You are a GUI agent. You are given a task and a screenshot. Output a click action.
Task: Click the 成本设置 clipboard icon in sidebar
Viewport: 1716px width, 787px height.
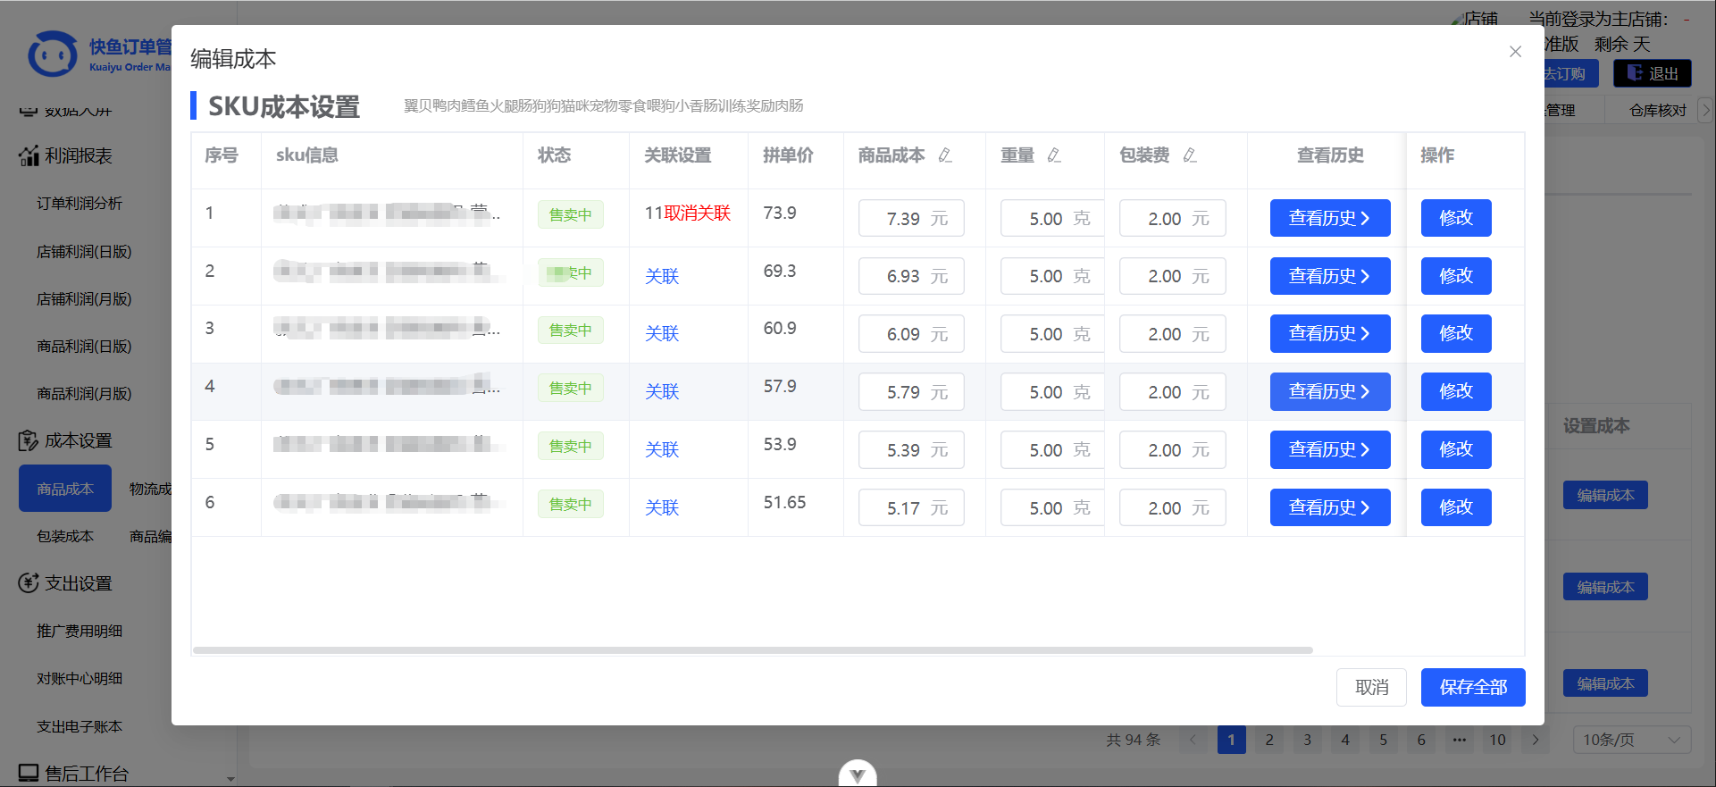pyautogui.click(x=29, y=440)
